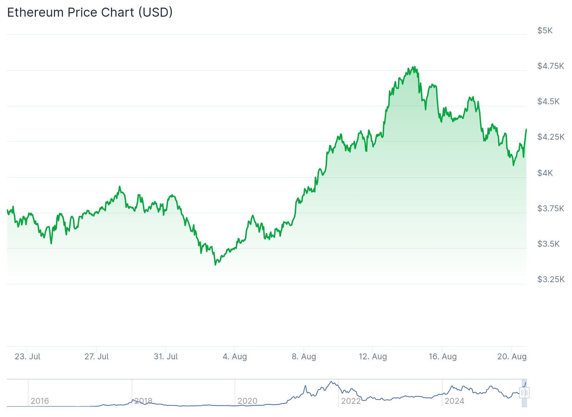
Task: Grab the left navigator range handle
Action: tap(522, 393)
